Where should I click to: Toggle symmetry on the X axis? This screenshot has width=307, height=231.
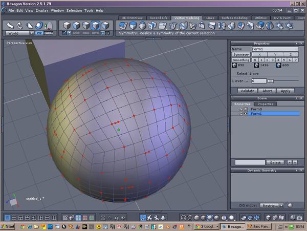click(x=259, y=54)
